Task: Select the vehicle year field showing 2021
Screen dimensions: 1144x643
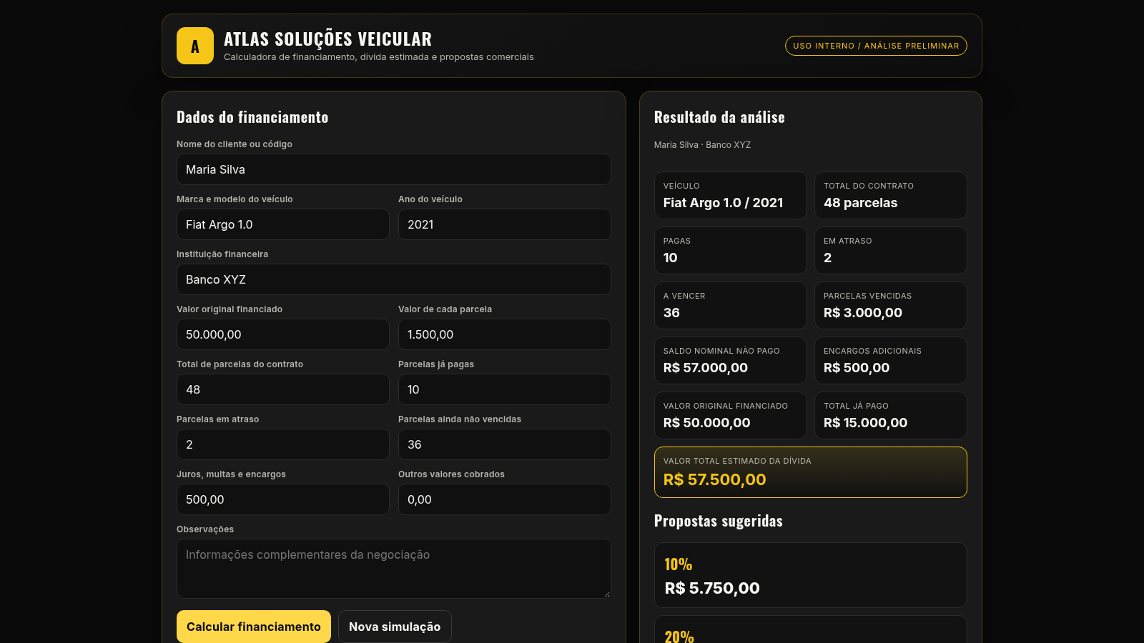Action: 505,224
